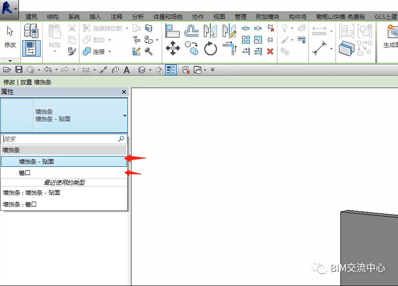Click the Switch Windows icon
Image resolution: width=398 pixels, height=286 pixels.
click(198, 70)
